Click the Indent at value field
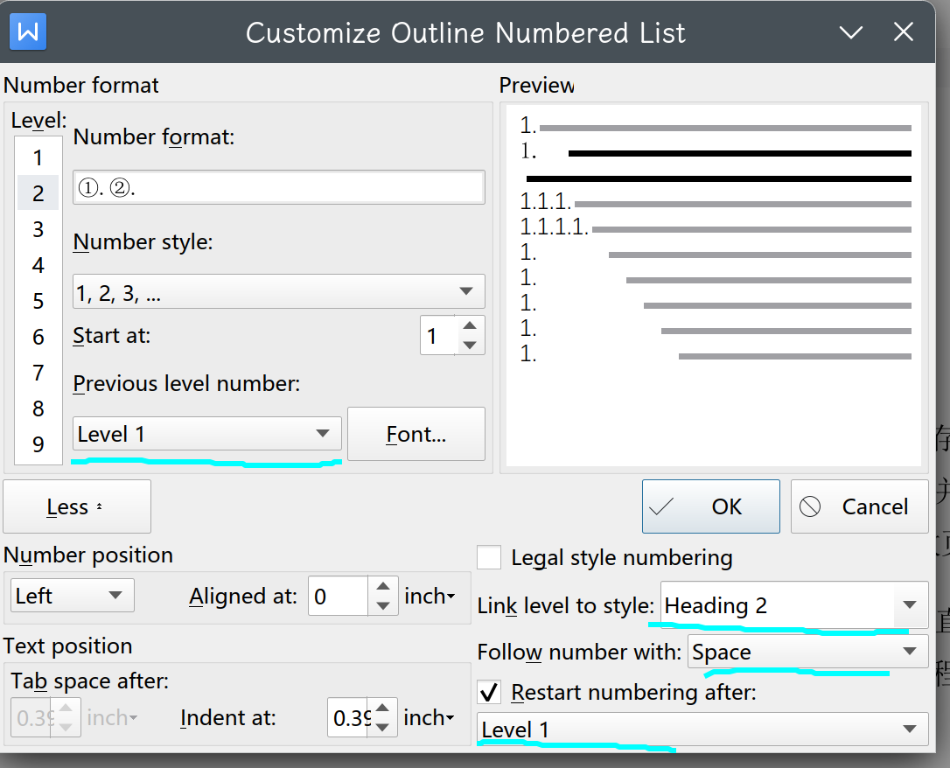 pos(348,718)
